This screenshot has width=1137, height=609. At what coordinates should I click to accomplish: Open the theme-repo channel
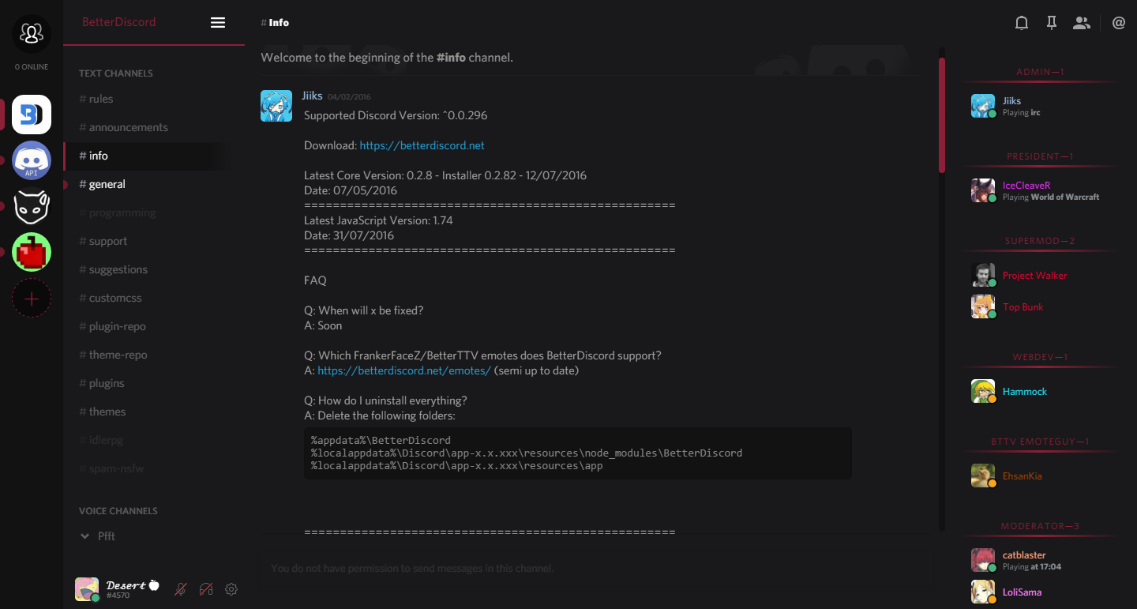pos(154,355)
